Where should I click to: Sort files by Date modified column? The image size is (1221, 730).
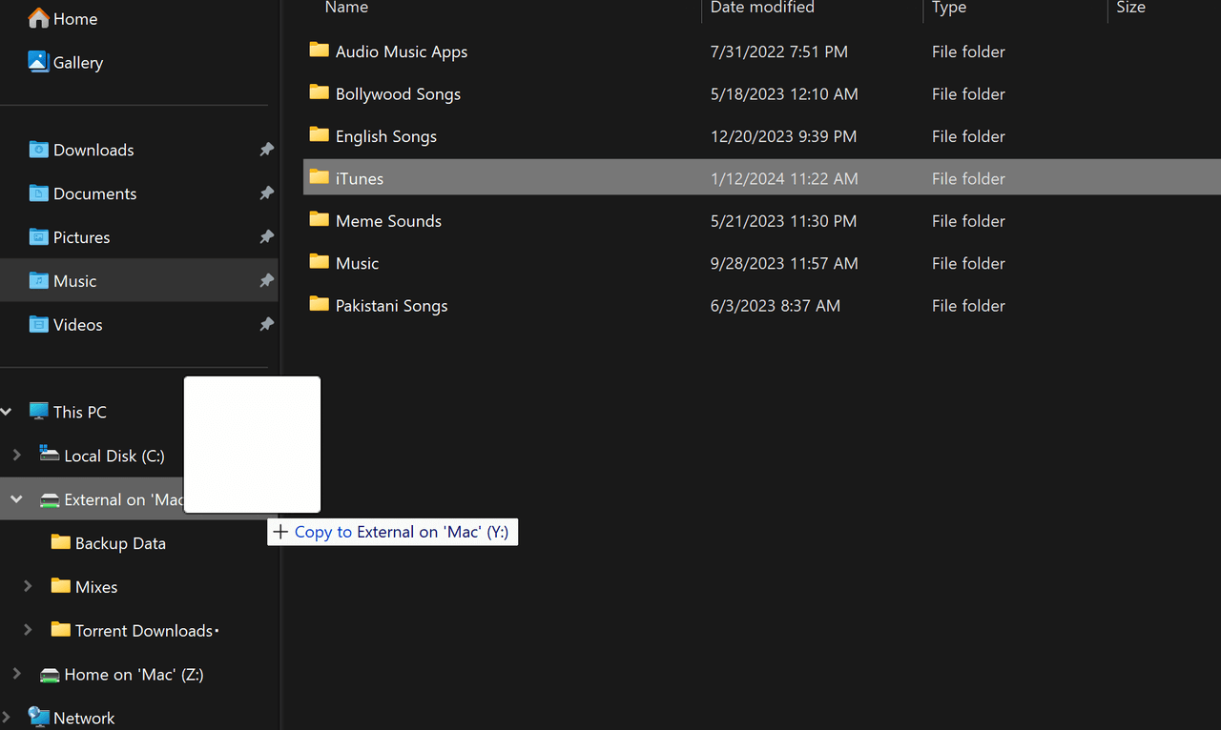(761, 8)
